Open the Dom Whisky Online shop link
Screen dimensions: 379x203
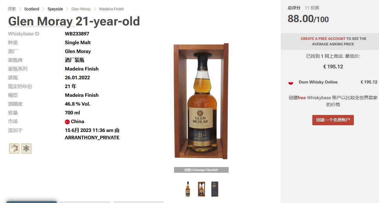coord(318,82)
